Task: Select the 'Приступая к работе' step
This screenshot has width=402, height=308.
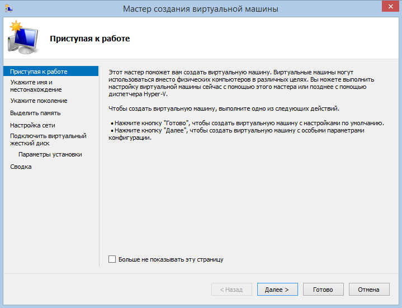Action: [39, 72]
